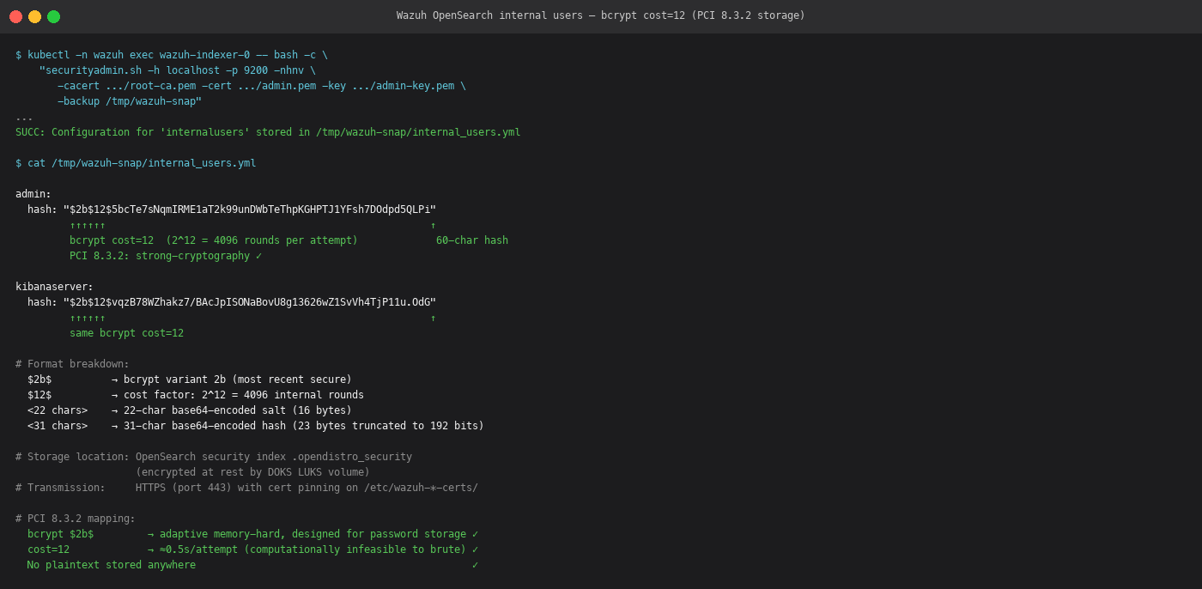Click the '# Format breakdown:' comment

click(72, 364)
